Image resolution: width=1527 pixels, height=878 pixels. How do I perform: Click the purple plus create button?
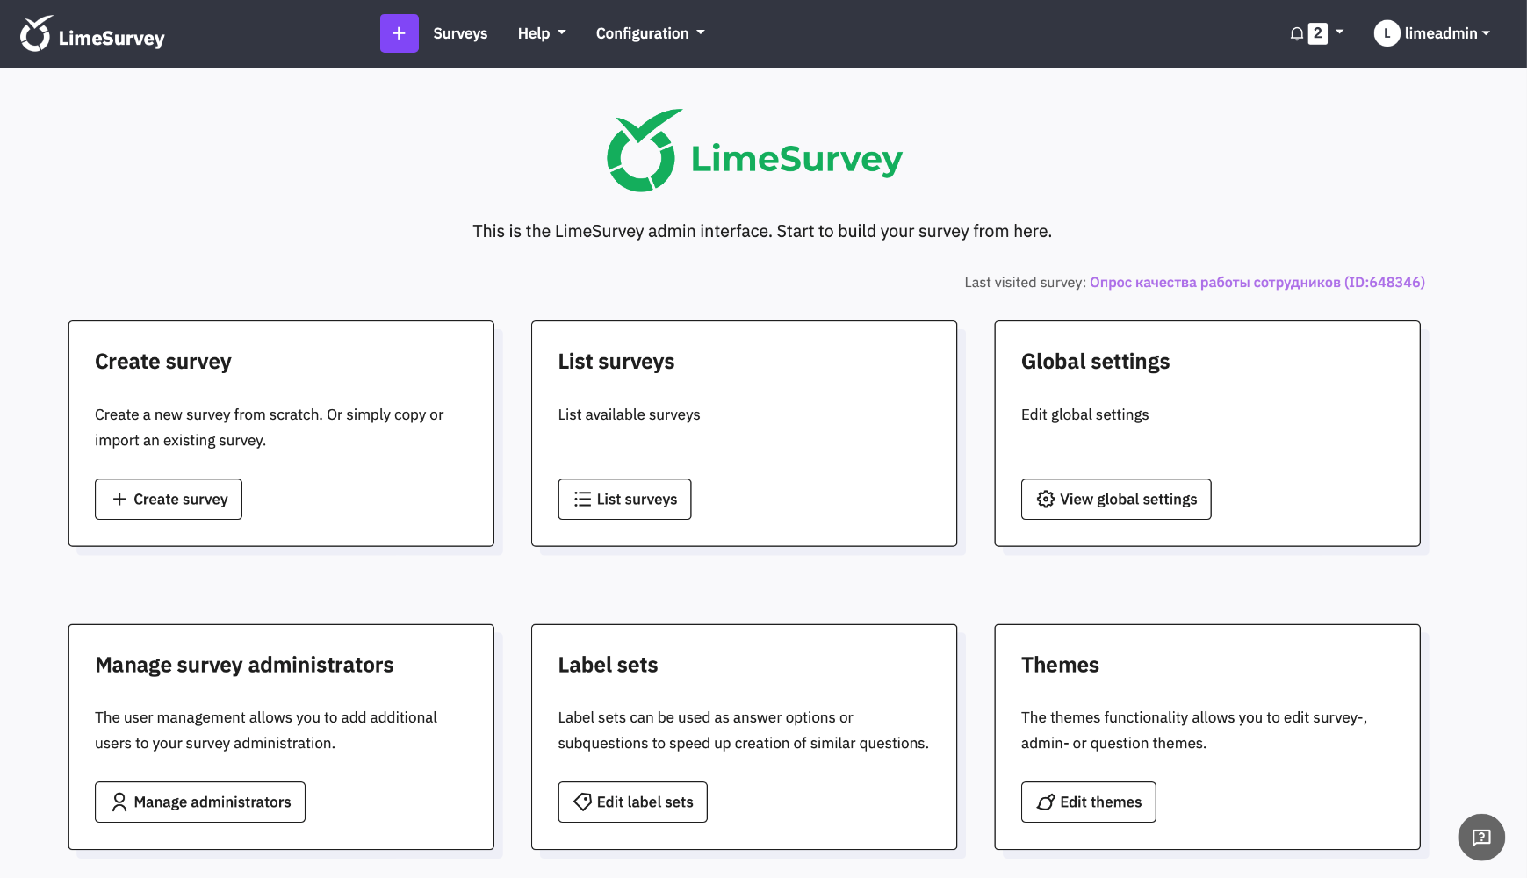coord(399,33)
